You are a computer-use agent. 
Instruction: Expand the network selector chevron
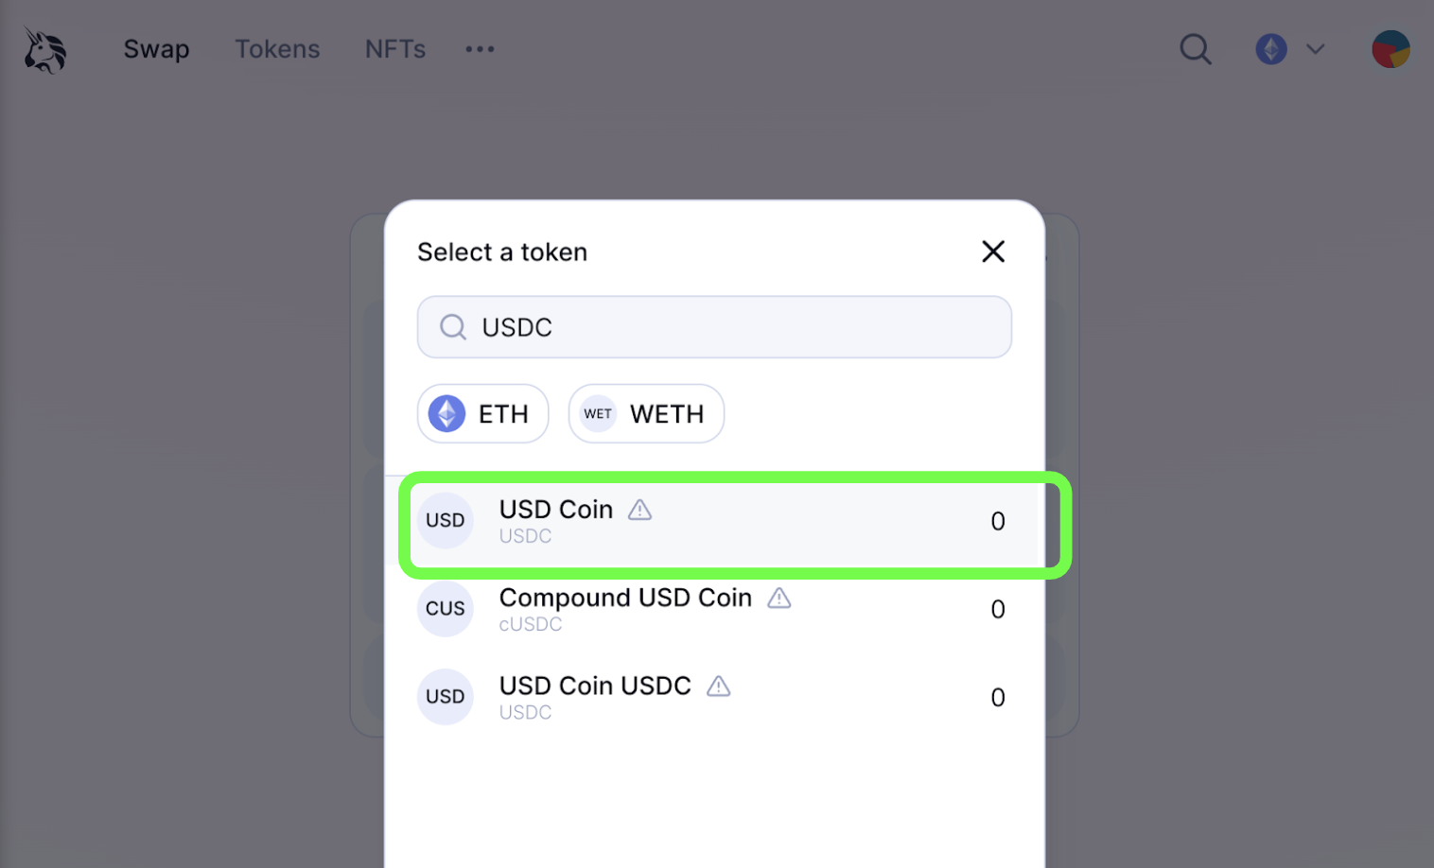click(1316, 49)
